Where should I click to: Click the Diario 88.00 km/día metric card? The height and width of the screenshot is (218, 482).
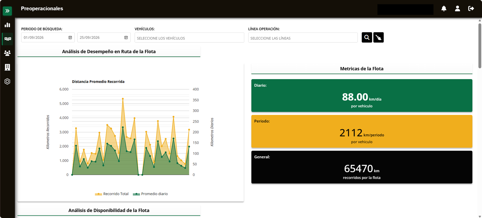[x=362, y=96]
